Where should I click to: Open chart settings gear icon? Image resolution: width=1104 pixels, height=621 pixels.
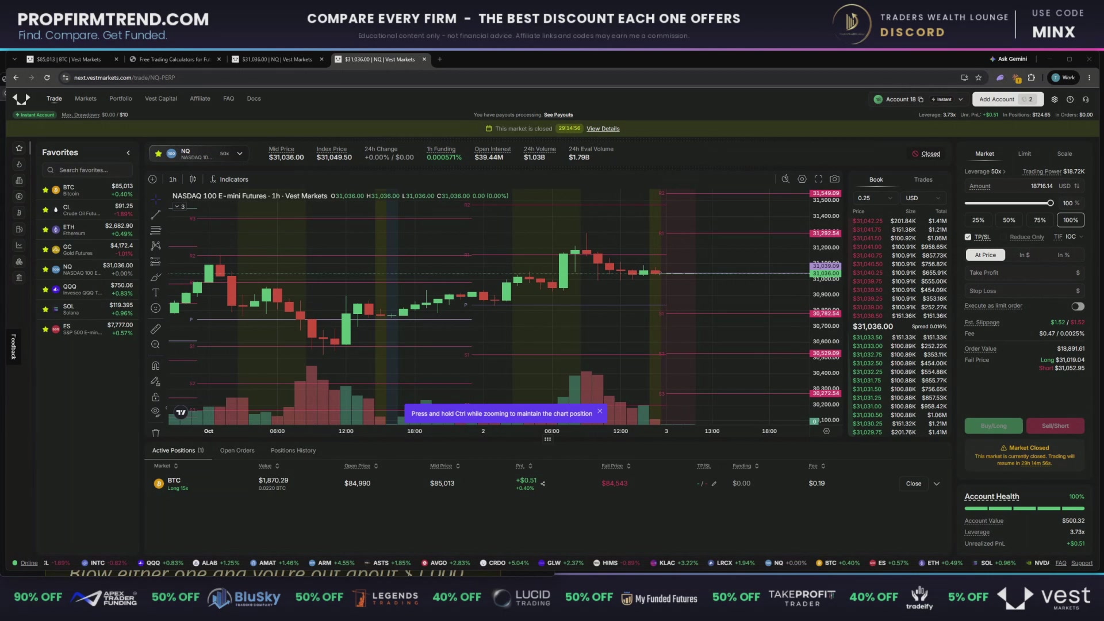802,179
